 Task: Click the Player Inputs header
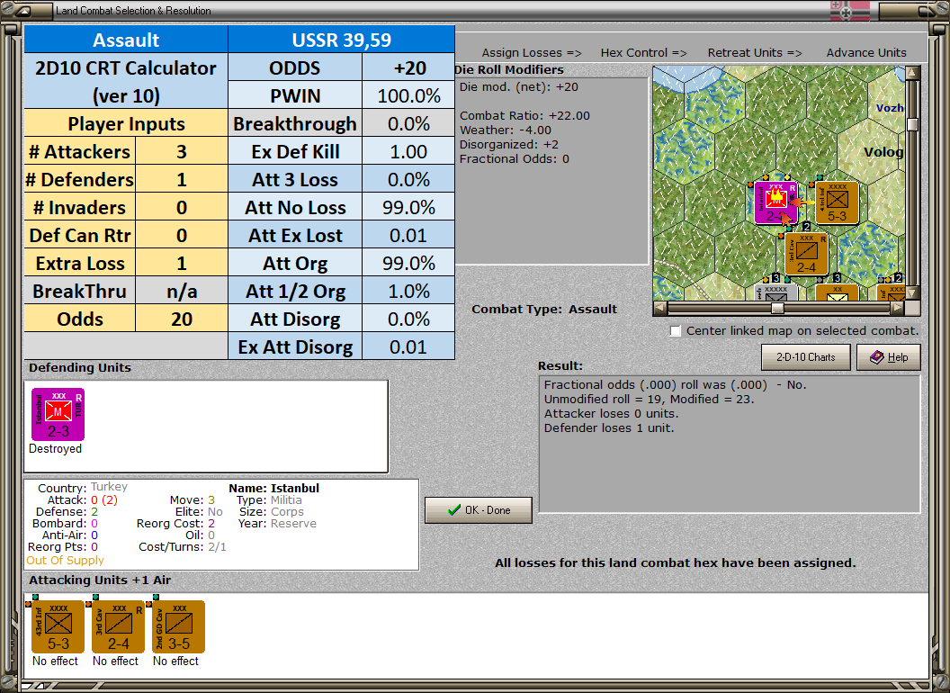(x=126, y=123)
